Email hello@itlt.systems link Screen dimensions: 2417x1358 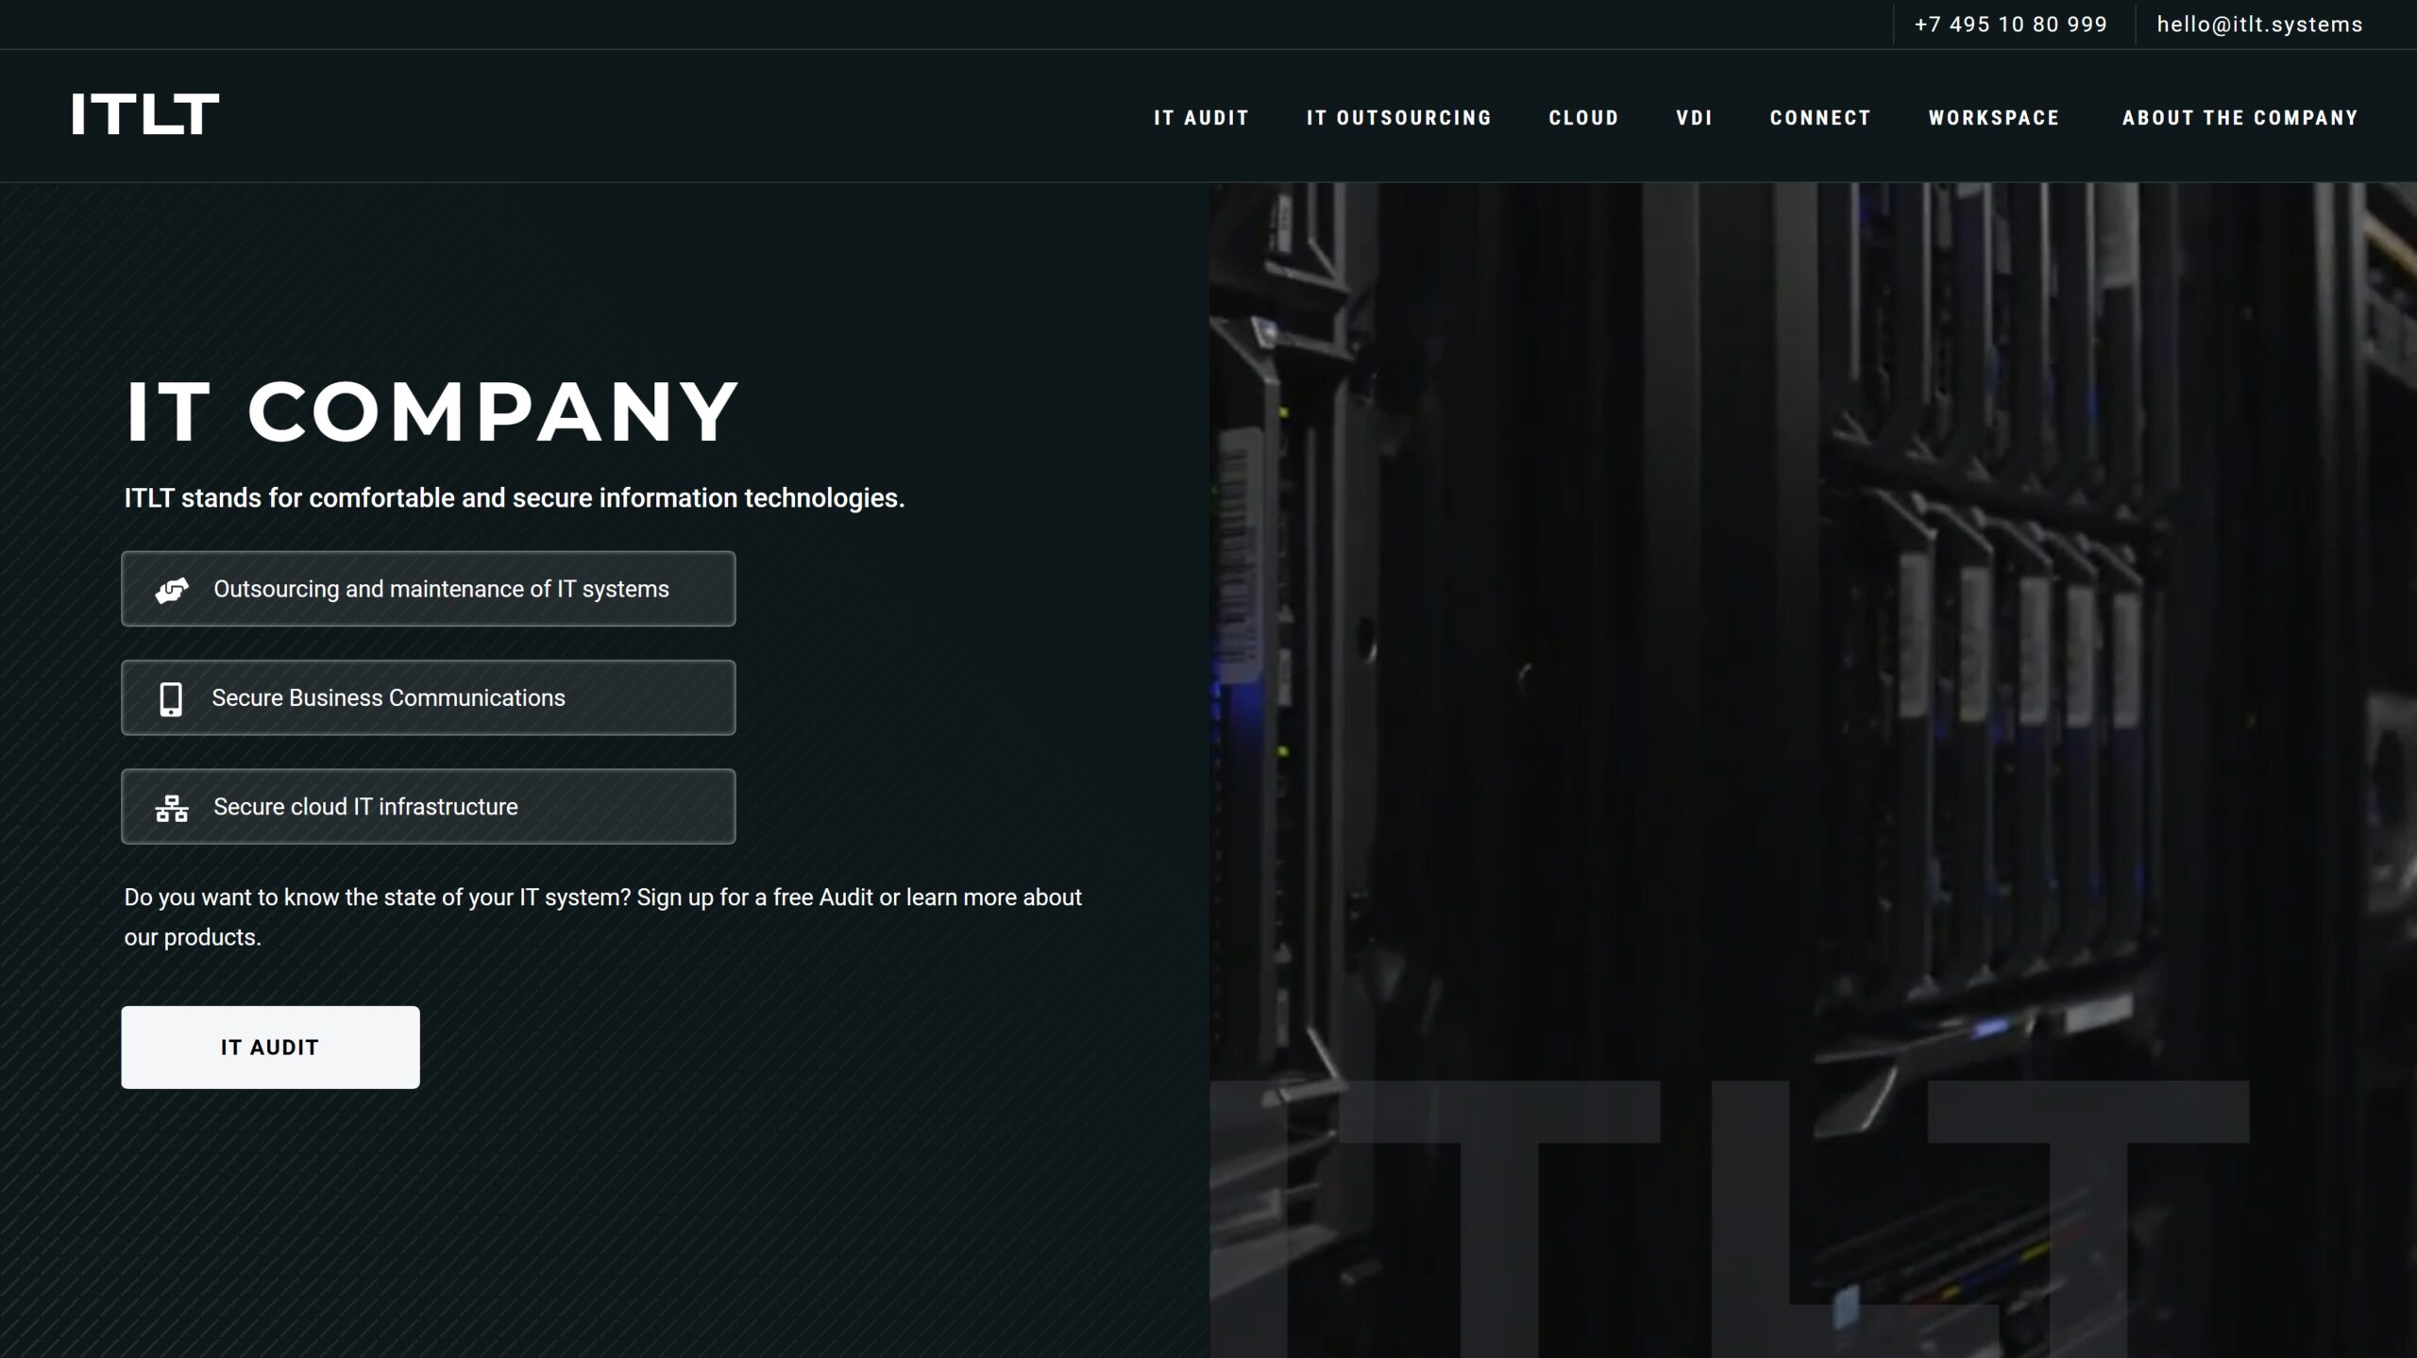2259,25
